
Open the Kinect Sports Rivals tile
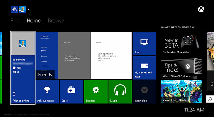tap(181, 92)
